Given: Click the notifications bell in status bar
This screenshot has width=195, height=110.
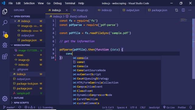Looking at the screenshot, I should pyautogui.click(x=191, y=107).
